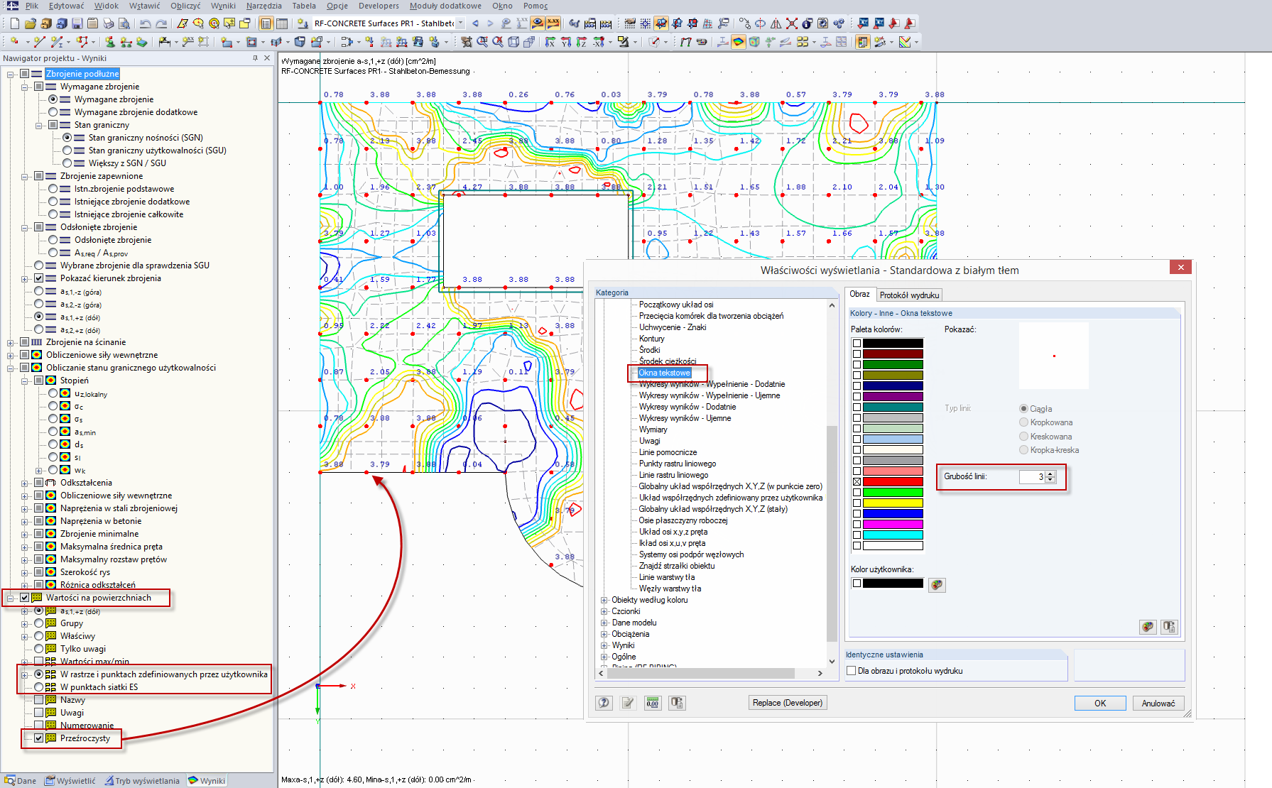Click the Print icon in toolbar

[x=109, y=23]
